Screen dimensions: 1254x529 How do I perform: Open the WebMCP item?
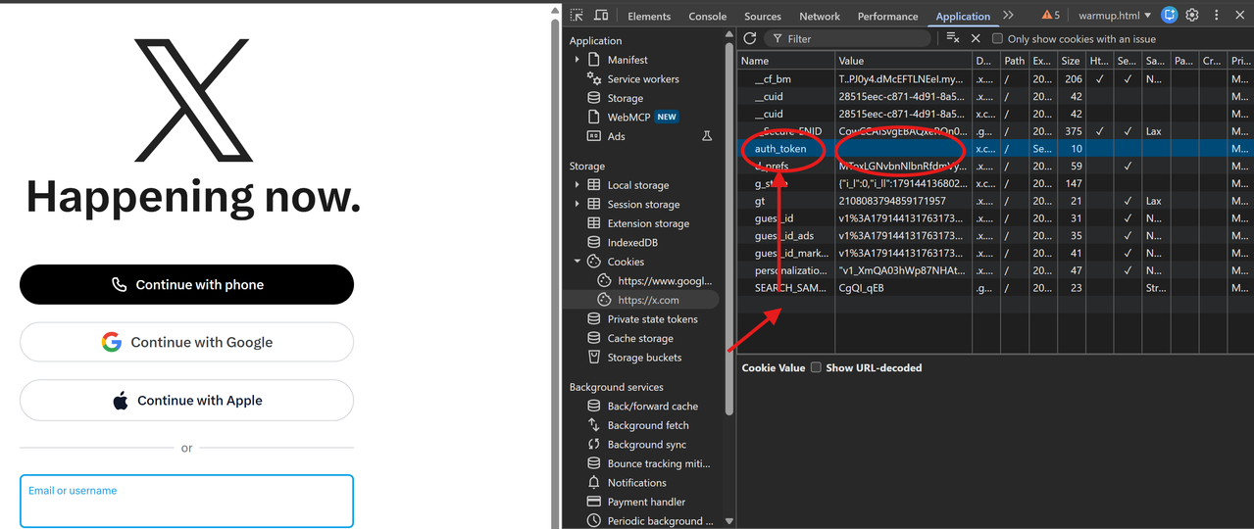[628, 117]
